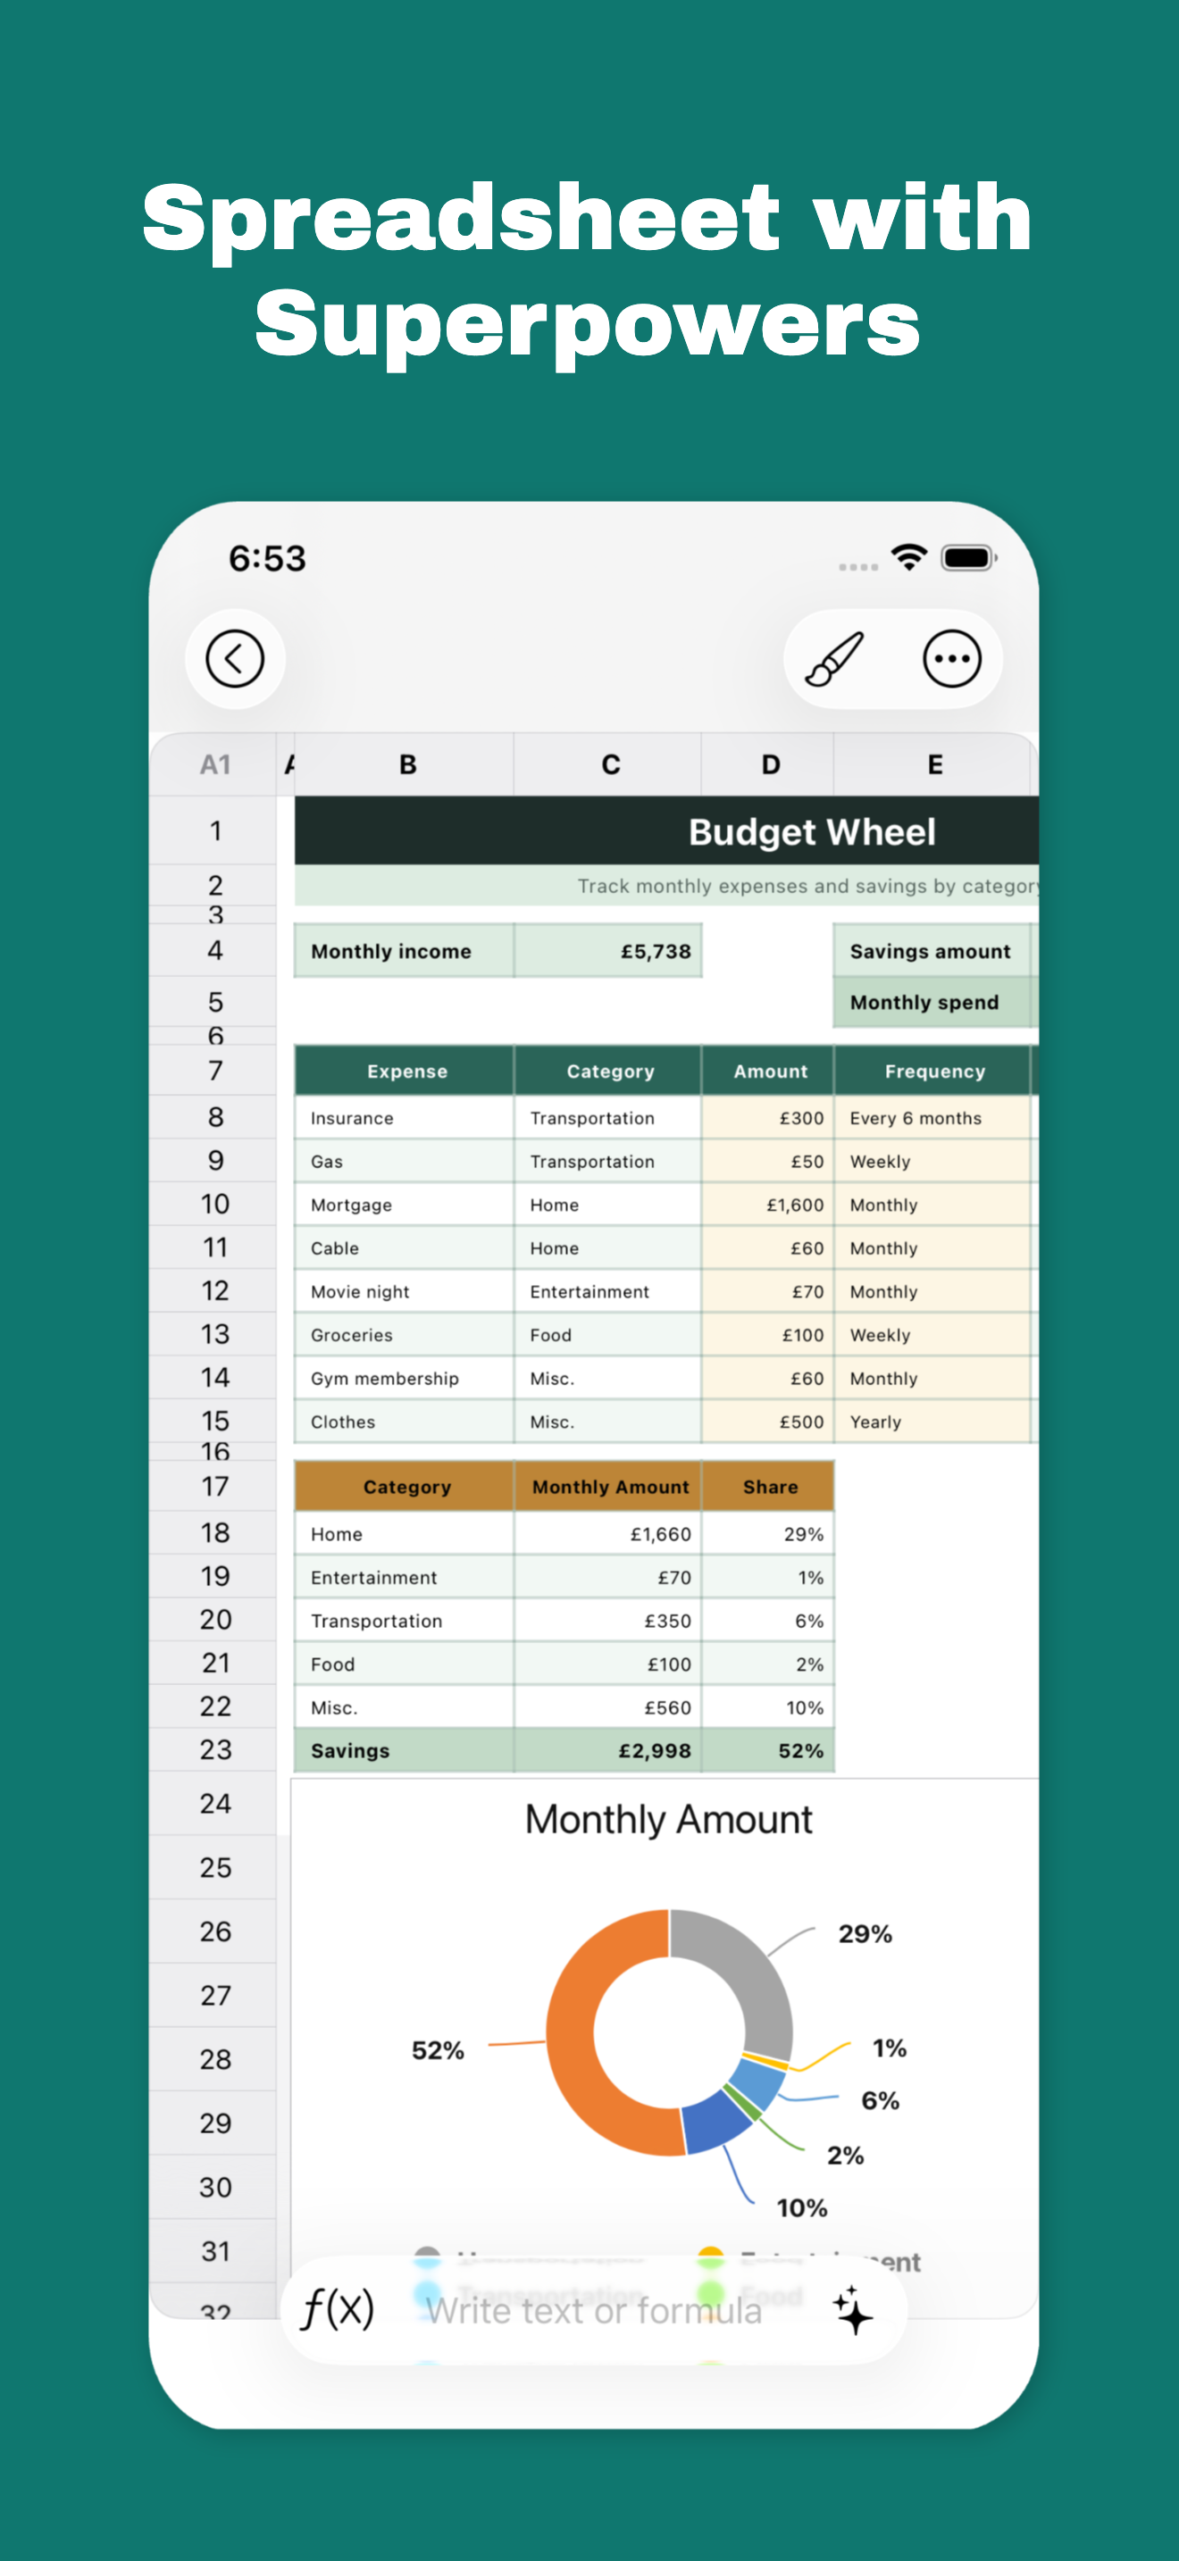Select row 1 header
1179x2561 pixels.
coord(213,830)
